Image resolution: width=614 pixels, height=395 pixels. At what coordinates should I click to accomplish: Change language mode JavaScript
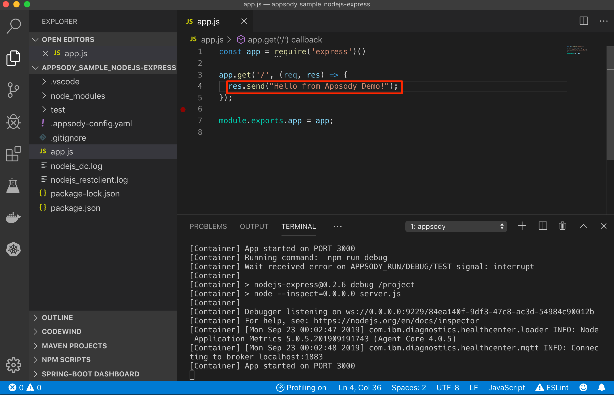click(x=506, y=388)
